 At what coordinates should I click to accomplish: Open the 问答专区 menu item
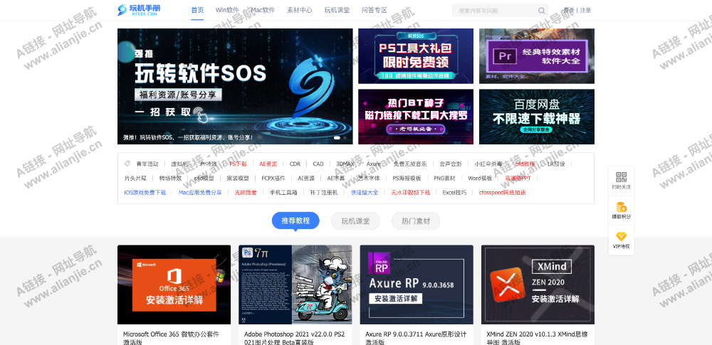[375, 10]
